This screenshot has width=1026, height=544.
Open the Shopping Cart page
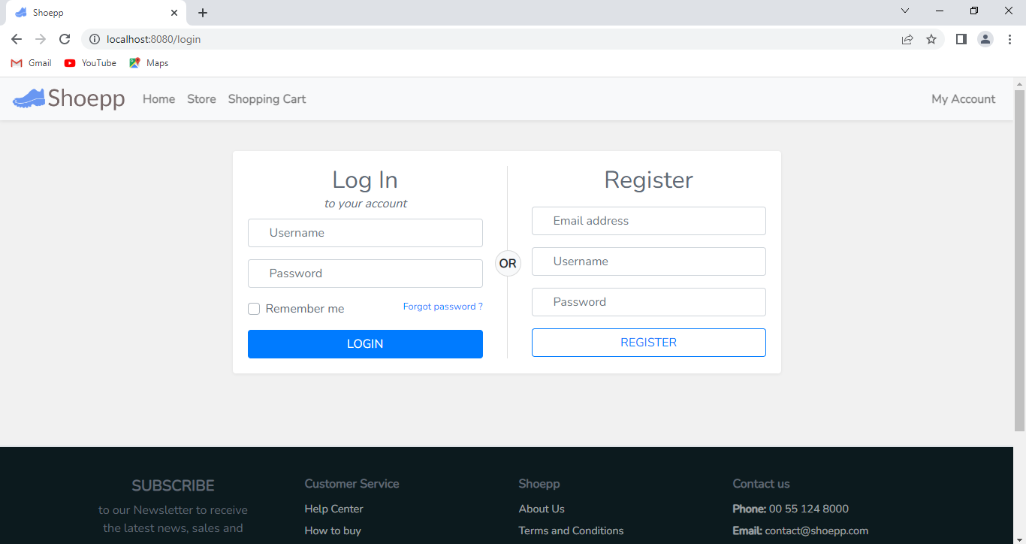coord(267,98)
